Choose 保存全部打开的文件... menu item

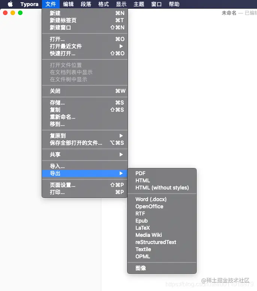click(x=85, y=143)
